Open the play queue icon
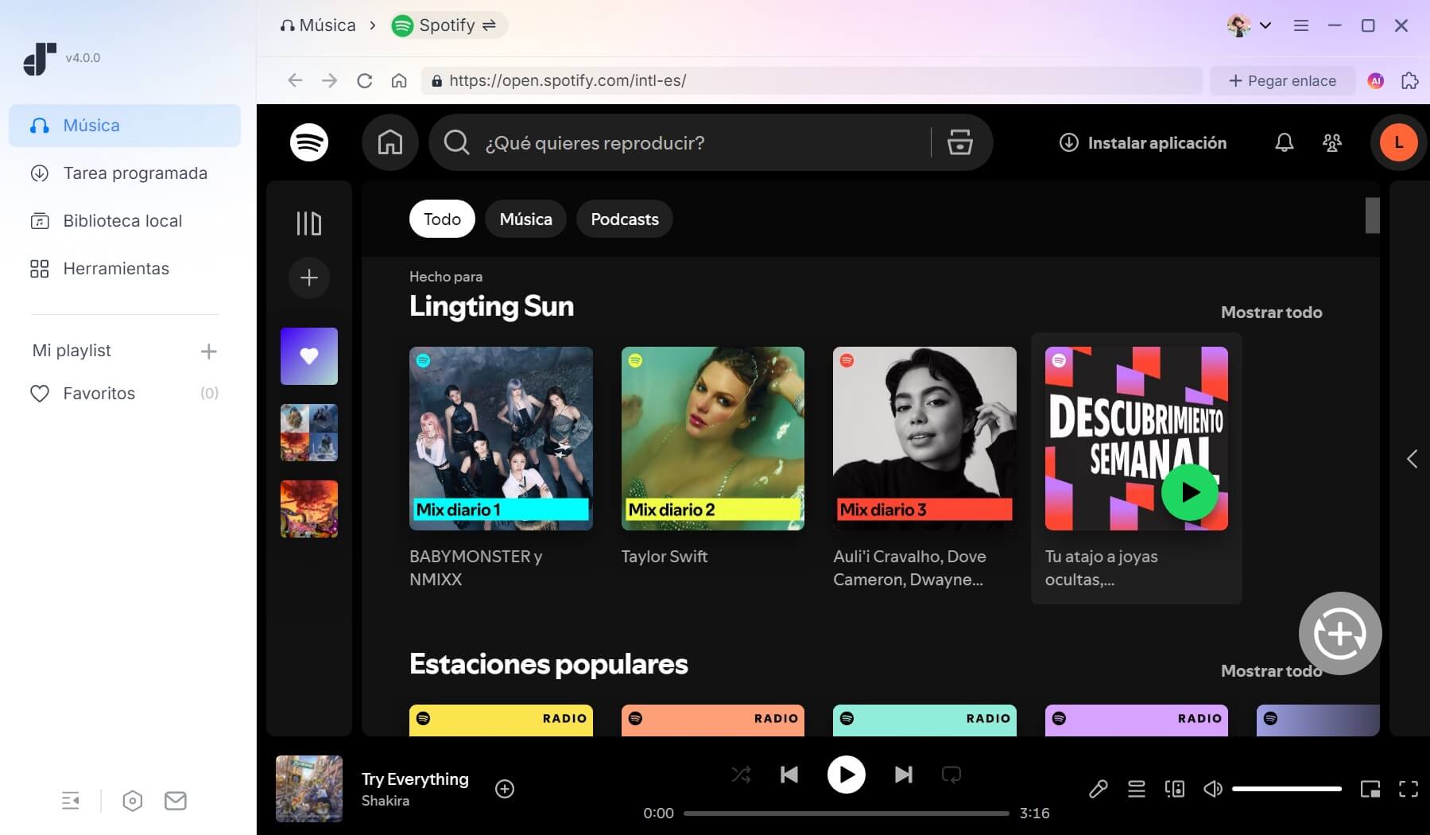The image size is (1430, 835). coord(1136,789)
